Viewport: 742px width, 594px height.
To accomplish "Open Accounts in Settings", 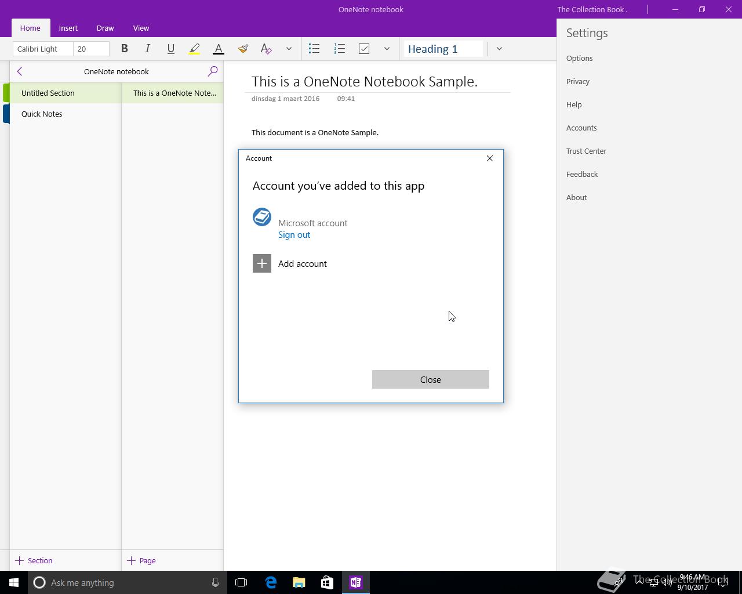I will (x=581, y=128).
